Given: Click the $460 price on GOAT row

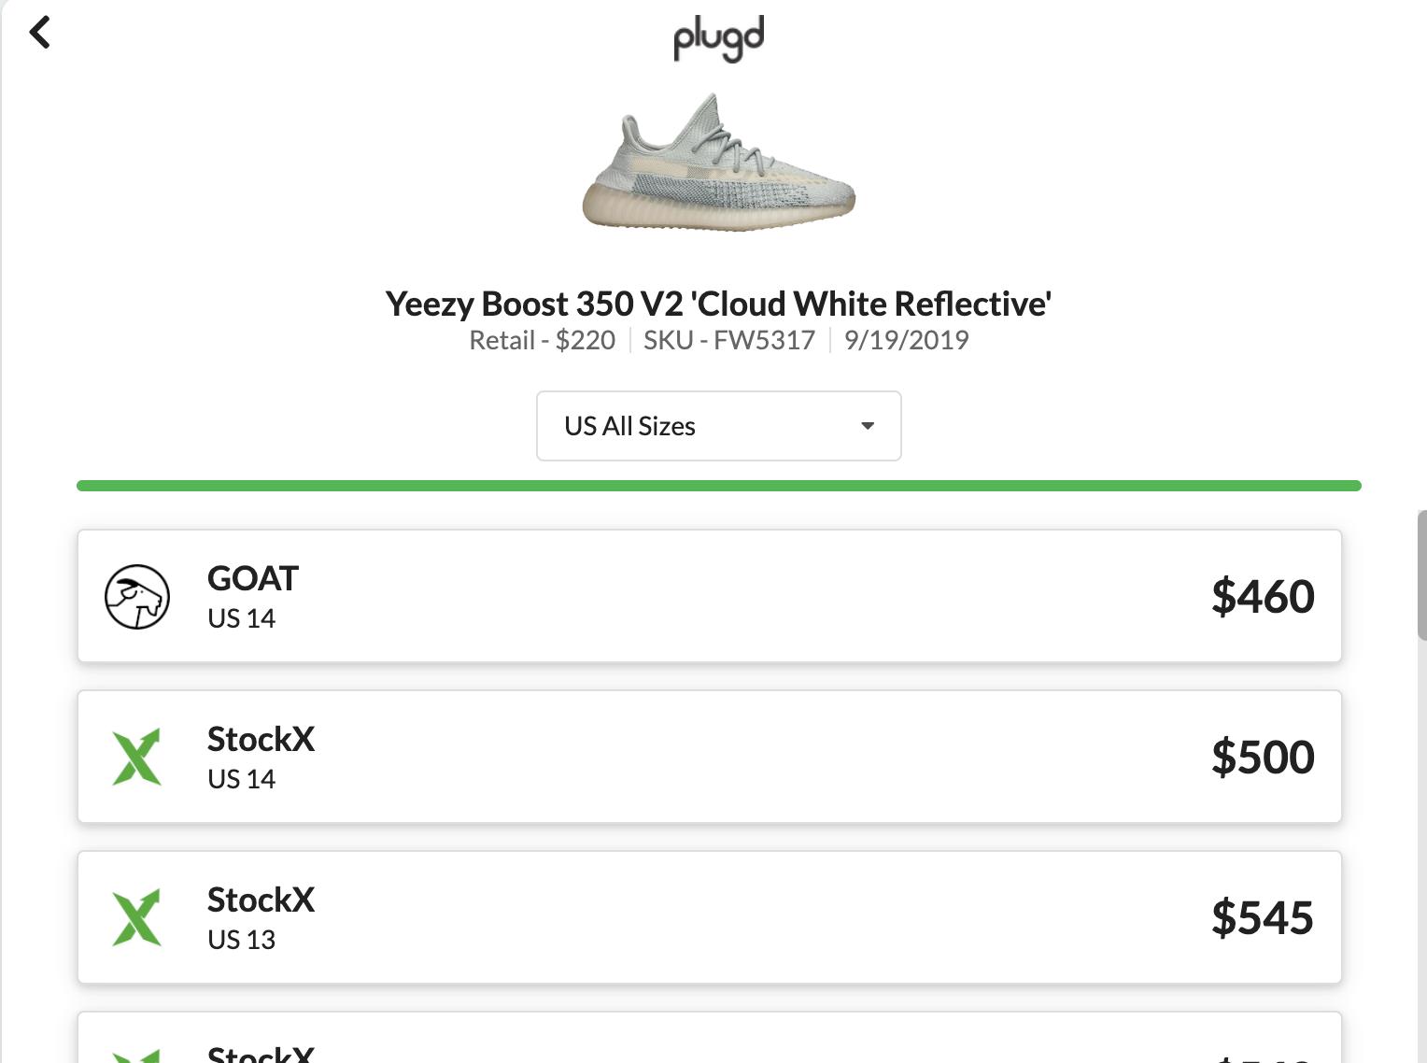Looking at the screenshot, I should coord(1263,596).
